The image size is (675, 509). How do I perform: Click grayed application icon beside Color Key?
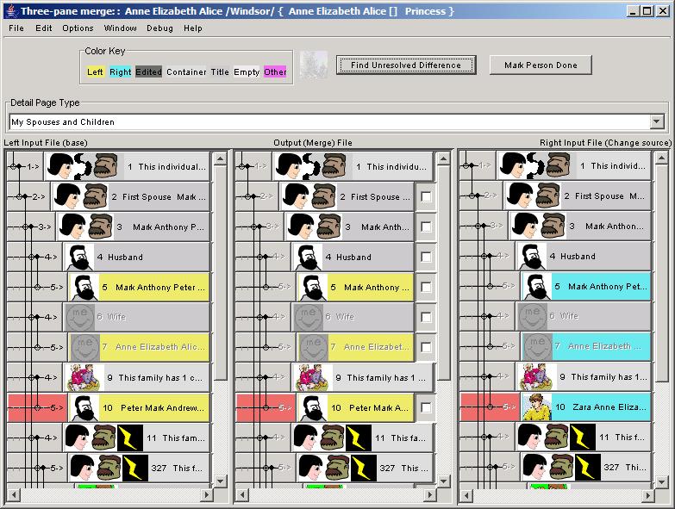click(x=313, y=65)
